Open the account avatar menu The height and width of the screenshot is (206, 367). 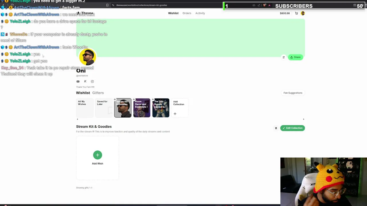303,13
